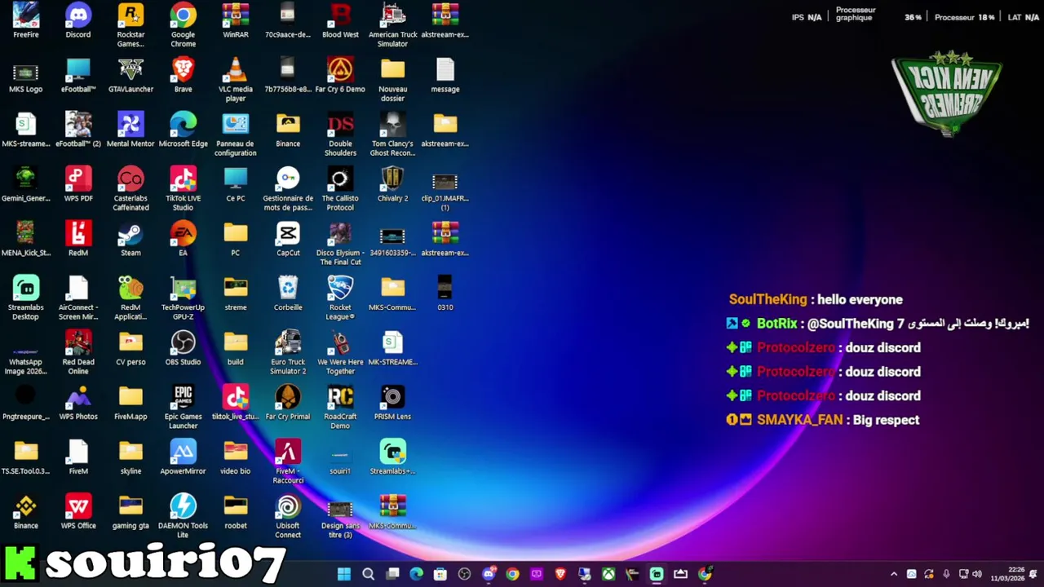Open Euro Truck Simulator 2 shortcut

click(288, 353)
